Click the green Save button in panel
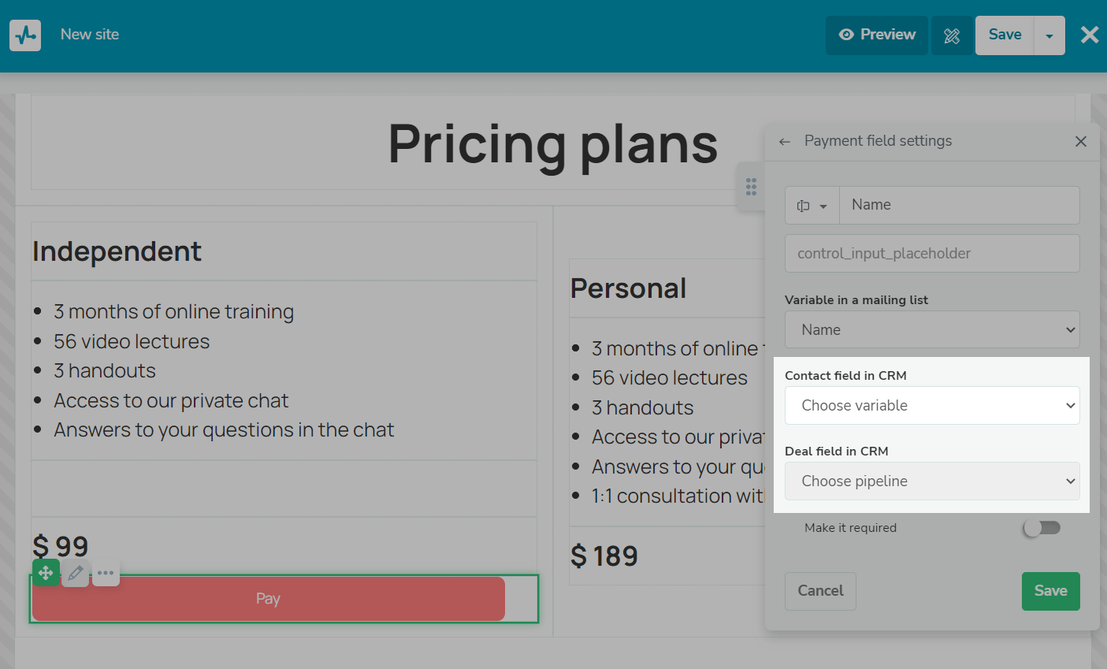 pos(1050,591)
